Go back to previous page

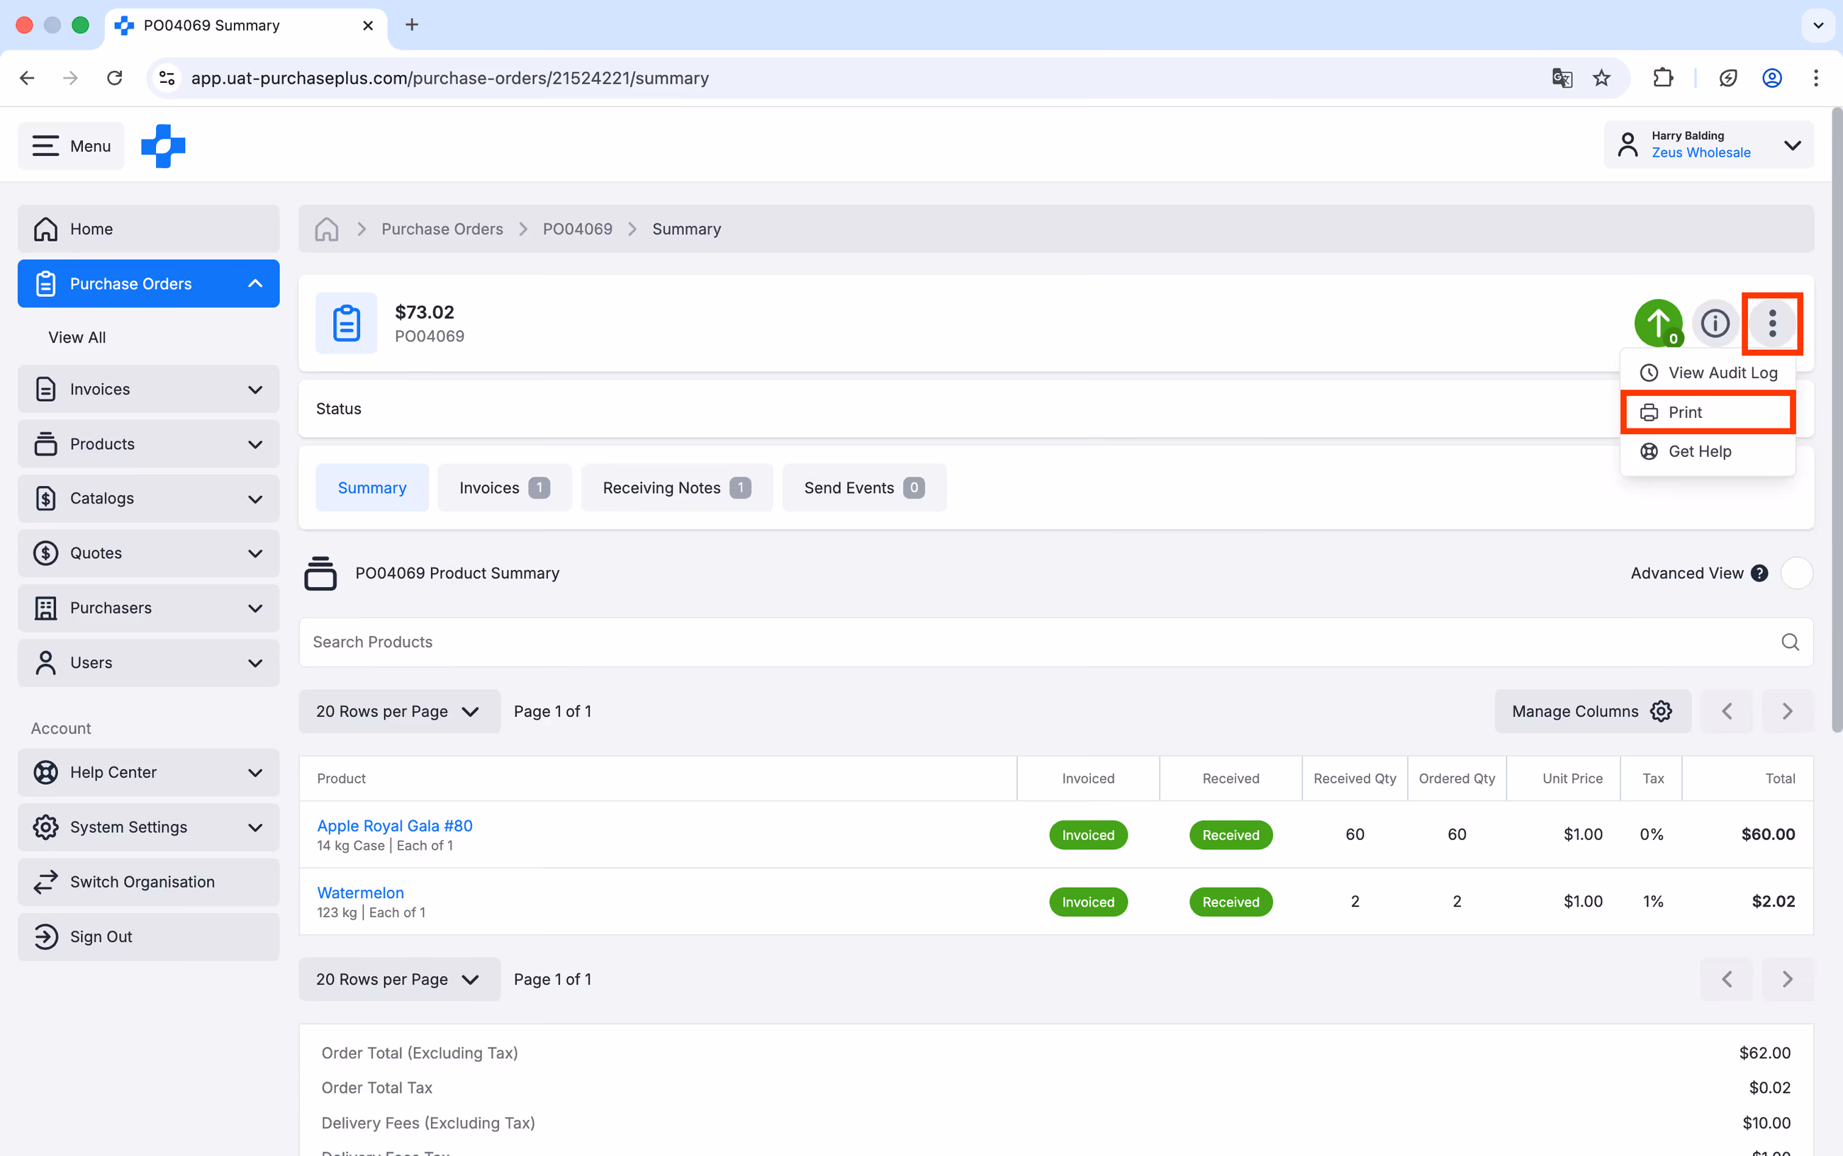pyautogui.click(x=28, y=78)
